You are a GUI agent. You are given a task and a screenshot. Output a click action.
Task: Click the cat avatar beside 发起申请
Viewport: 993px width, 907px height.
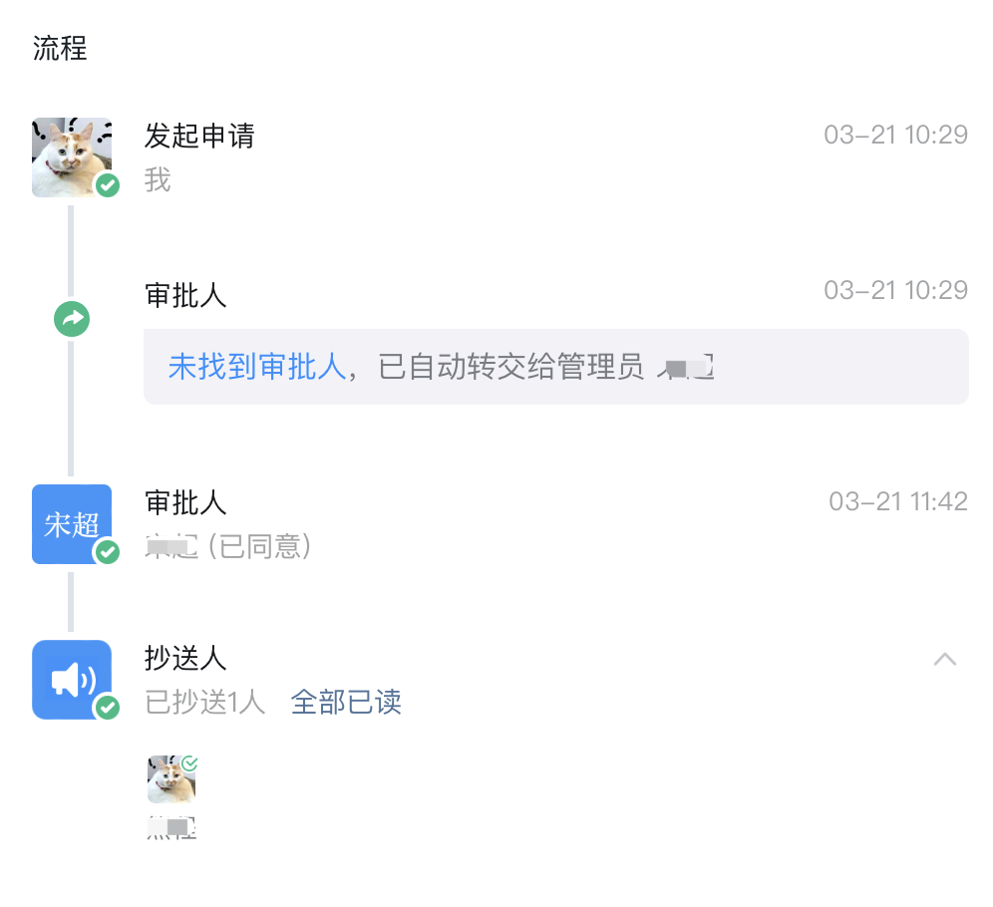coord(72,156)
